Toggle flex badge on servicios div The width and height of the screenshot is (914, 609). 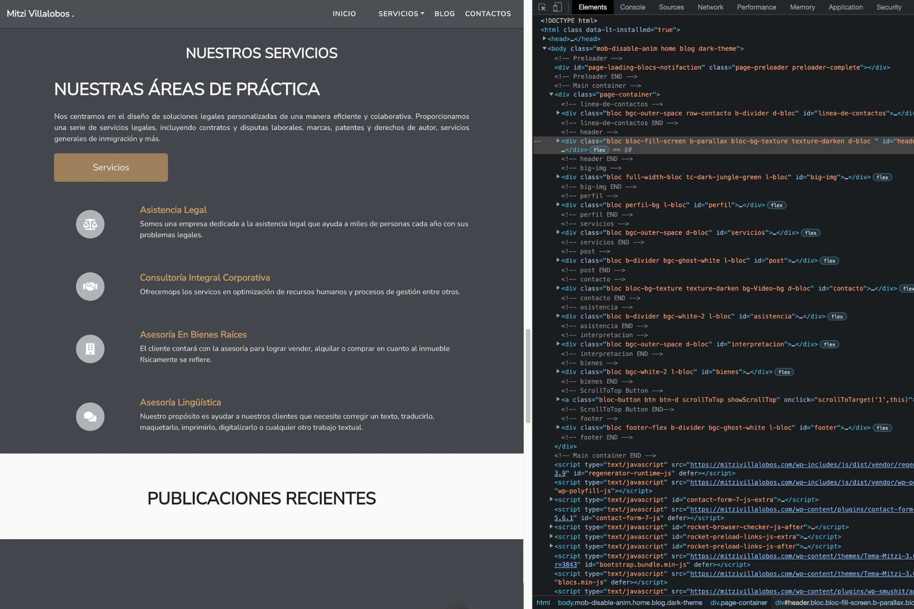pyautogui.click(x=811, y=233)
